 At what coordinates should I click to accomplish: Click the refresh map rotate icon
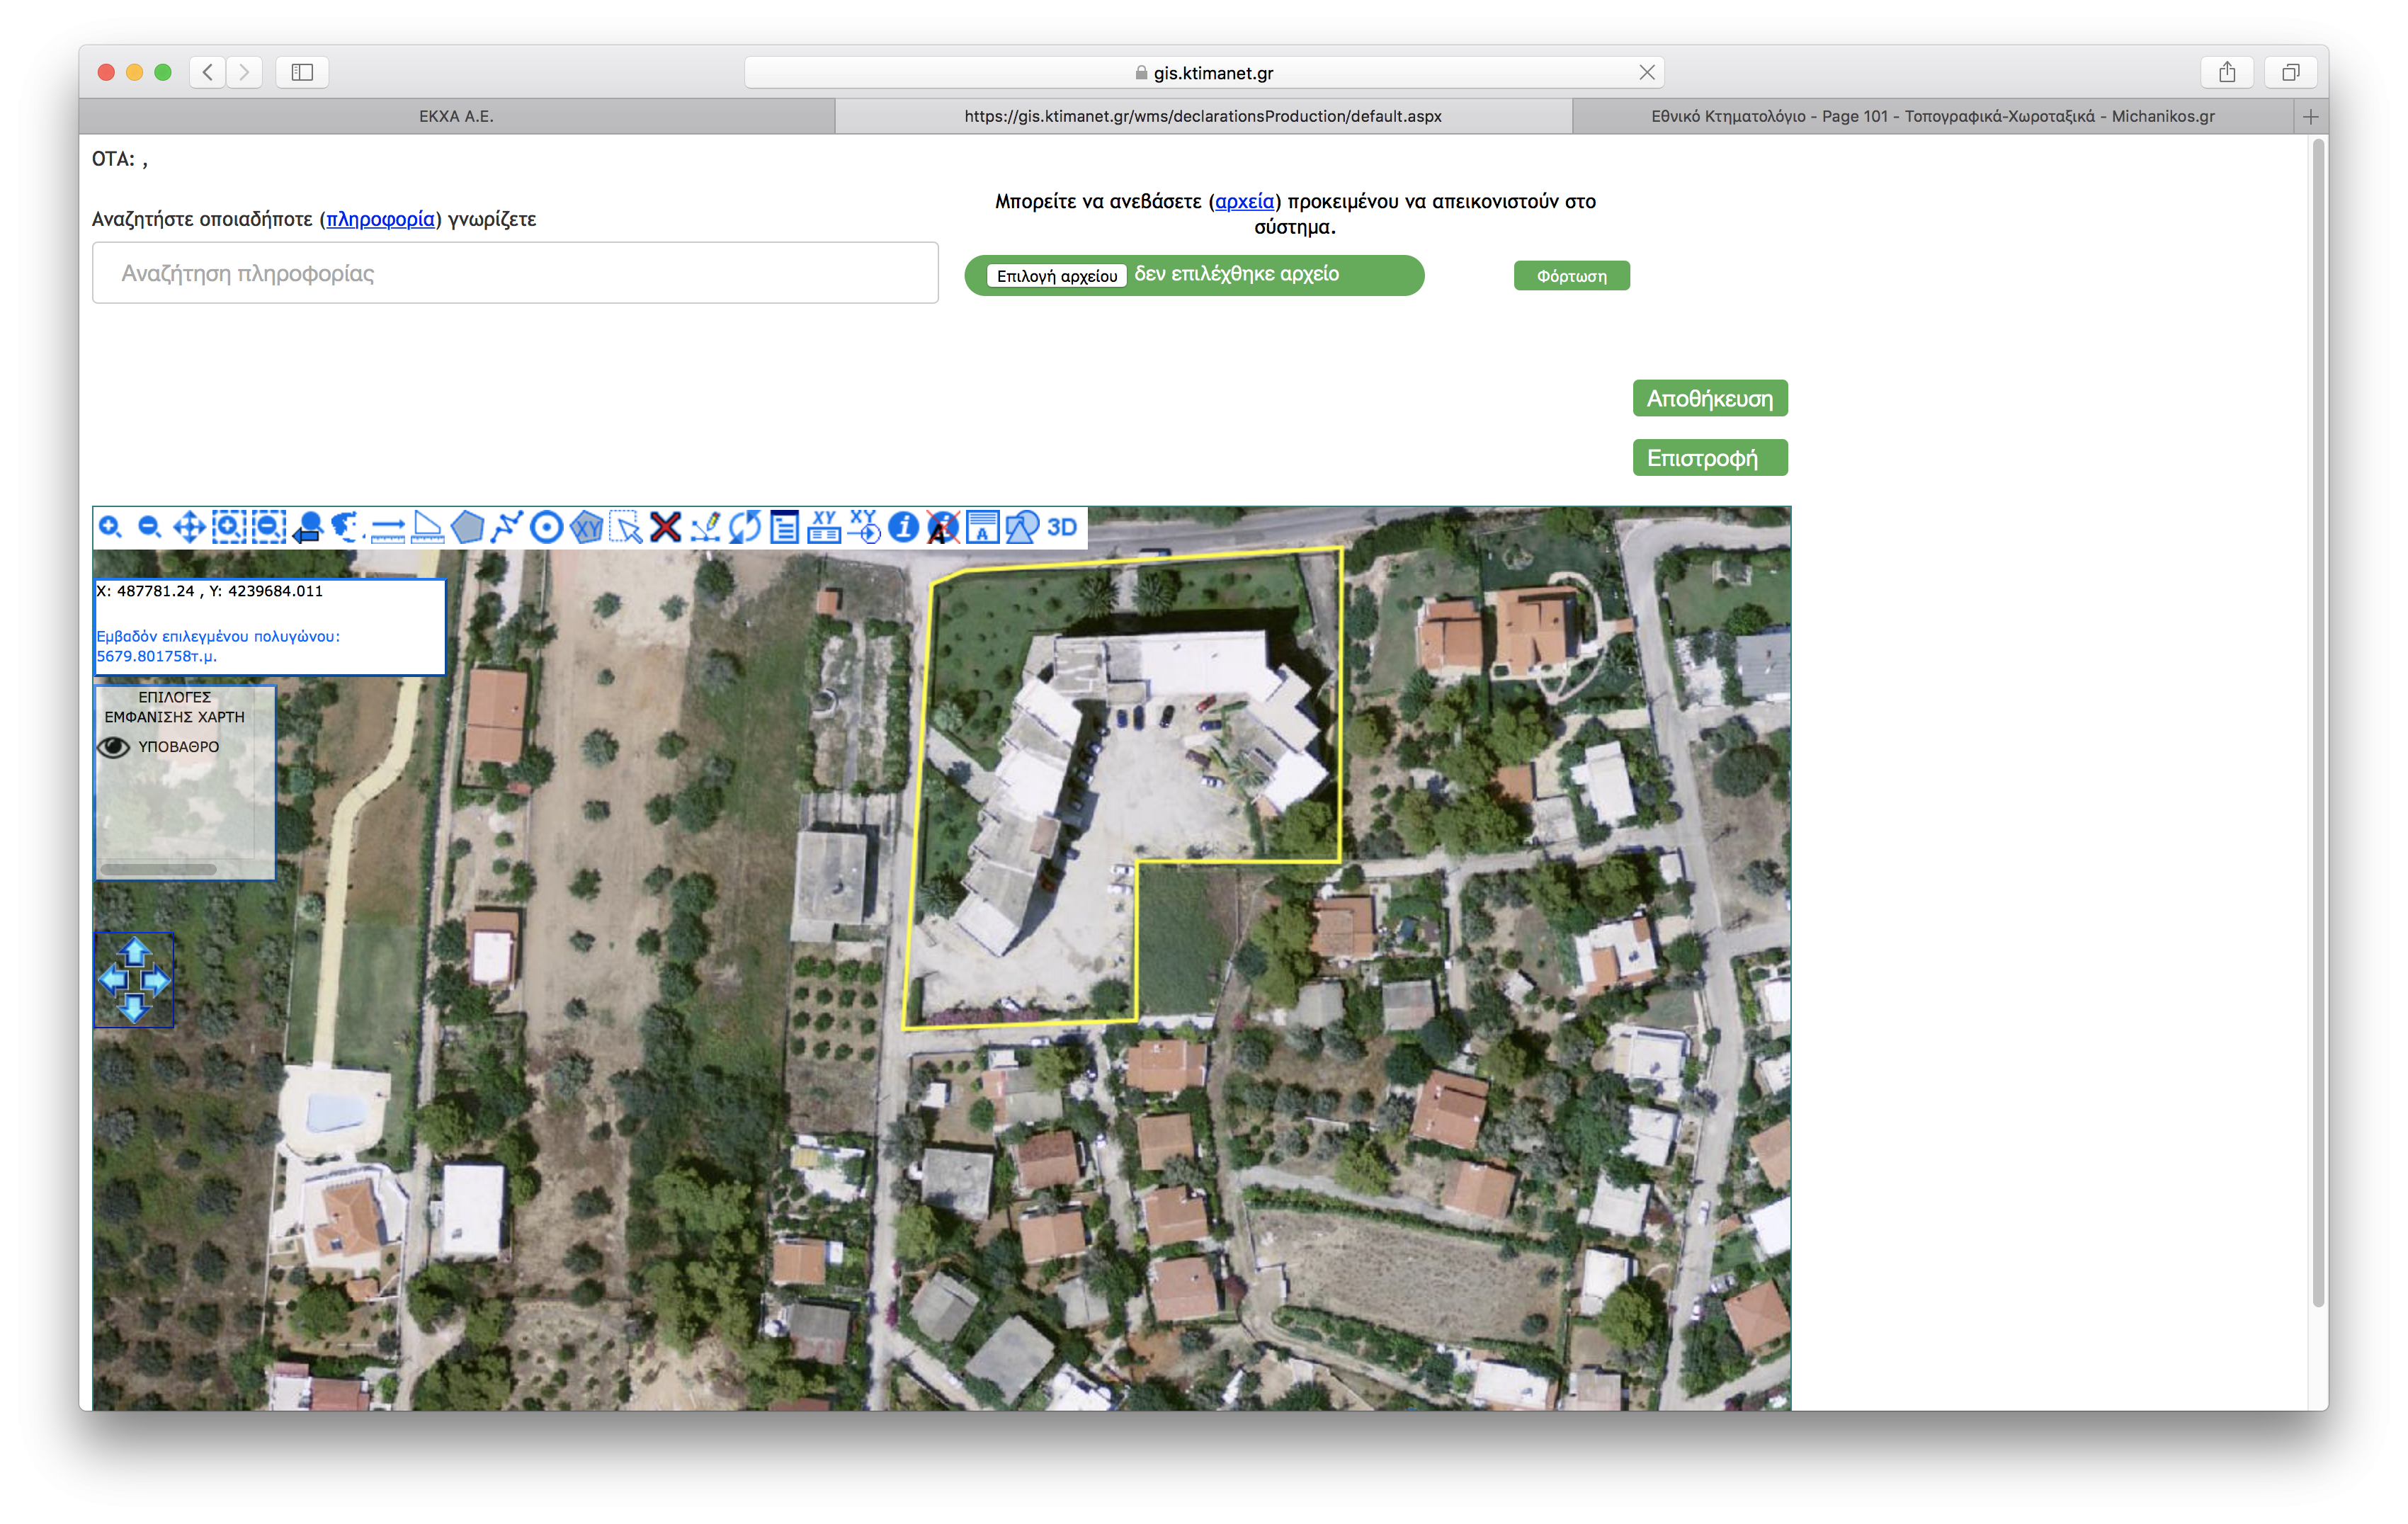tap(745, 527)
